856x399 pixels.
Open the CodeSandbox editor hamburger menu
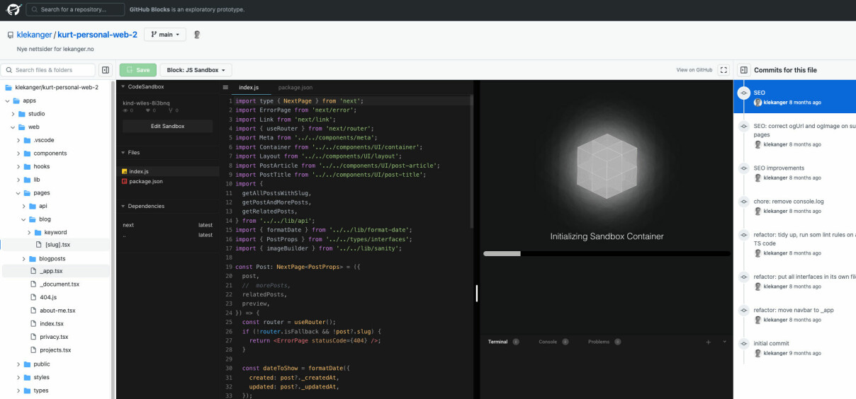[225, 87]
